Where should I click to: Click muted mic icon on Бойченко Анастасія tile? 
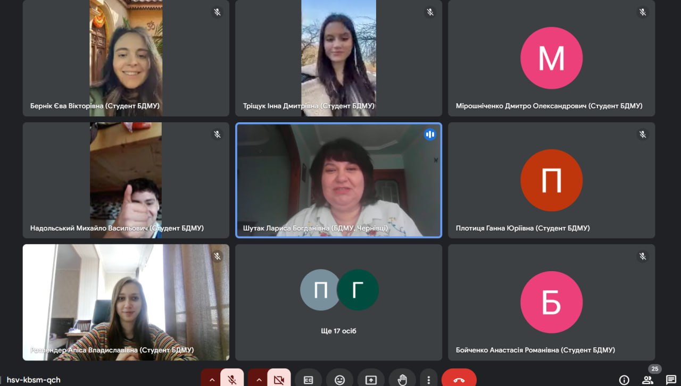tap(643, 256)
